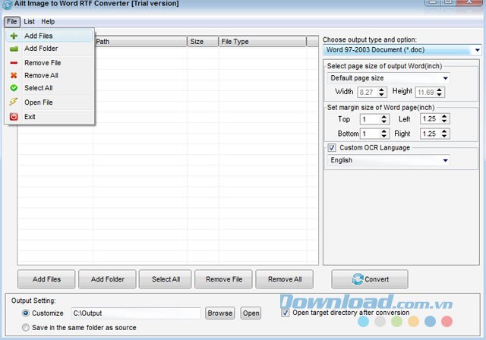This screenshot has width=486, height=340.
Task: Click the Add Folder icon in menu
Action: pos(14,49)
